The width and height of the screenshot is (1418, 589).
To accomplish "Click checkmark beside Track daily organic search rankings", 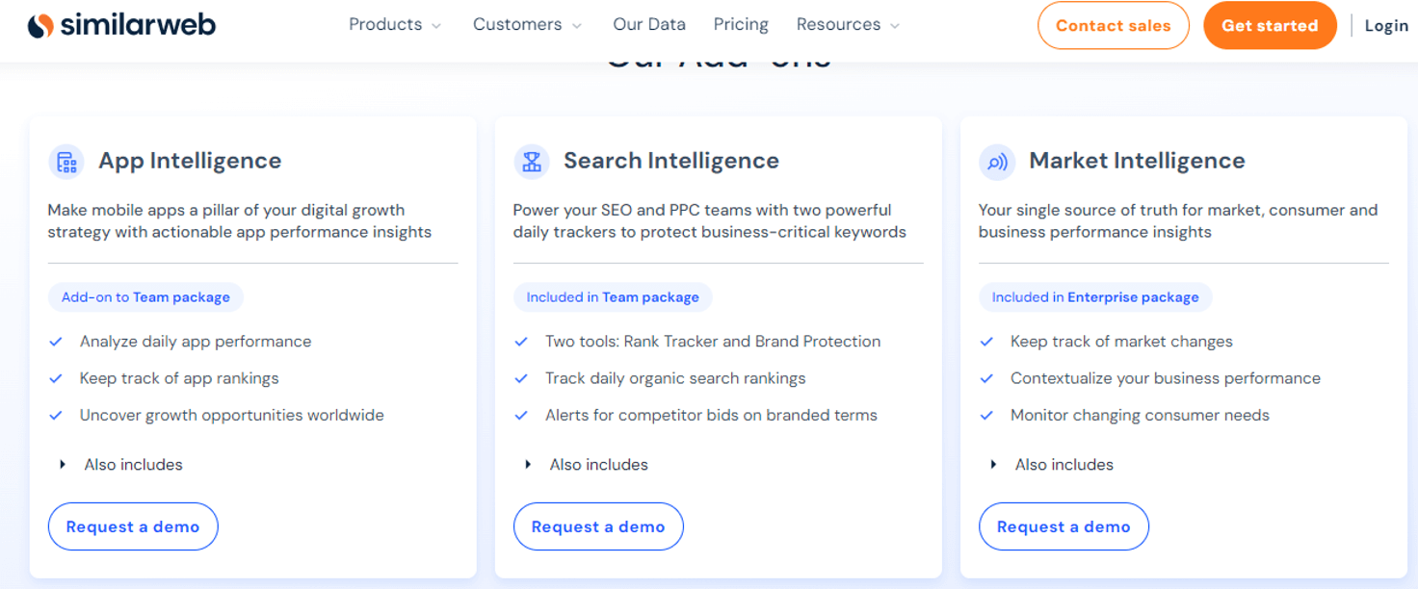I will tap(521, 379).
